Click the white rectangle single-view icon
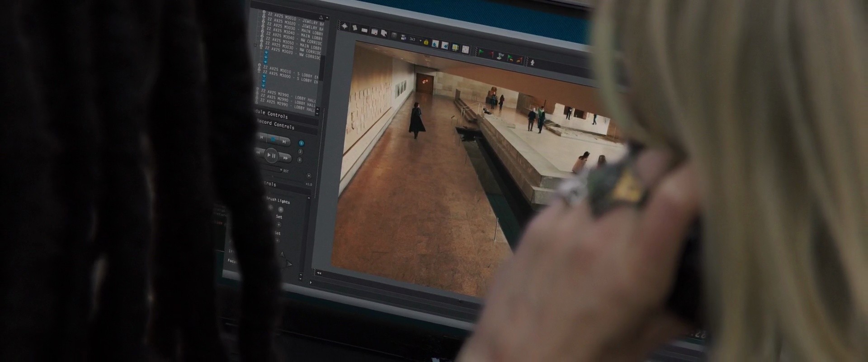This screenshot has width=868, height=362. (x=364, y=30)
